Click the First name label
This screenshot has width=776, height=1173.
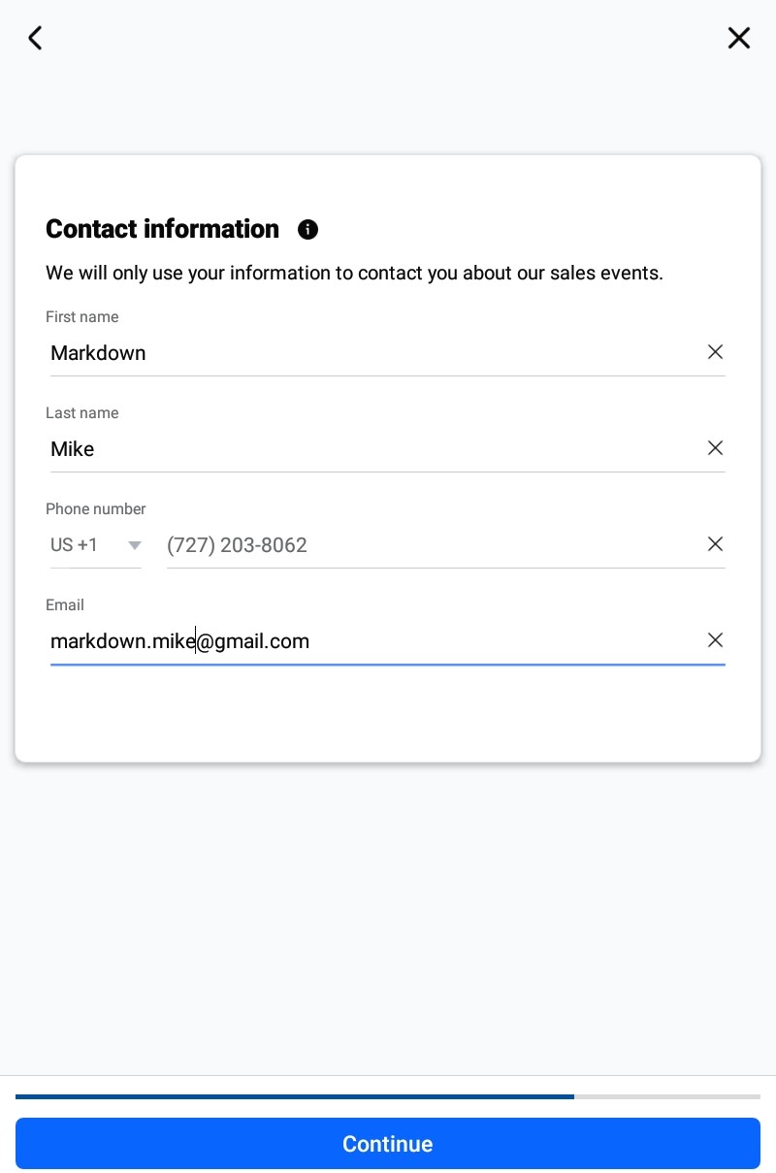pyautogui.click(x=81, y=317)
